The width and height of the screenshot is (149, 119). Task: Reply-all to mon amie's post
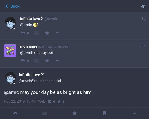pyautogui.click(x=23, y=61)
